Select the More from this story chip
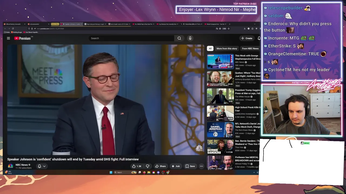 227,48
